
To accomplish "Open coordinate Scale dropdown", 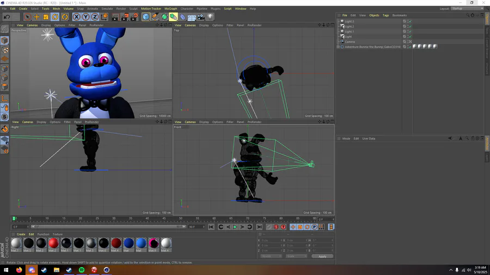I will click(296, 257).
